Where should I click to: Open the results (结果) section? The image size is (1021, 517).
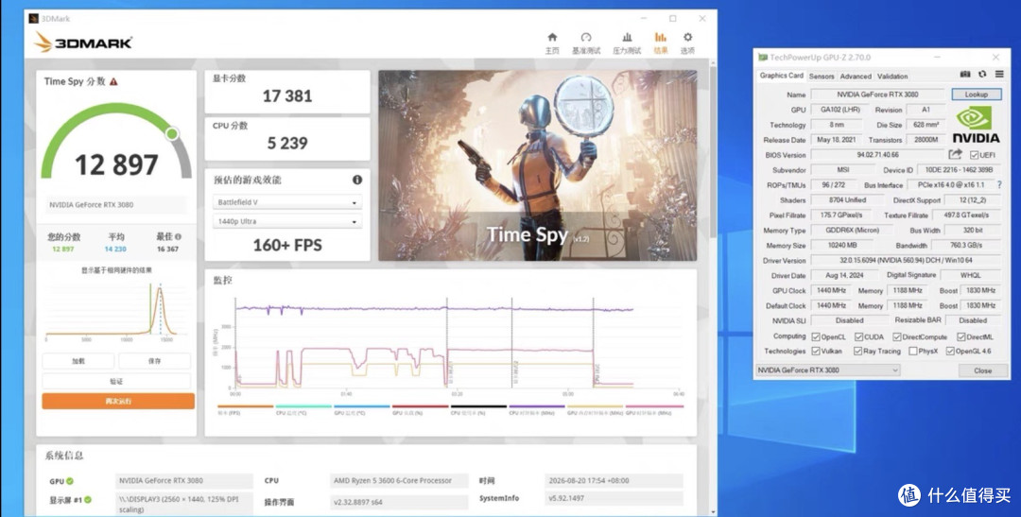tap(660, 43)
